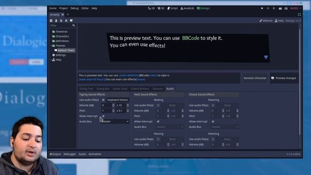Enable Selecting Use audio file(s) checkbox

(213, 139)
